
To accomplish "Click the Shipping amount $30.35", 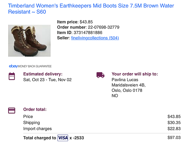I will click(174, 122).
